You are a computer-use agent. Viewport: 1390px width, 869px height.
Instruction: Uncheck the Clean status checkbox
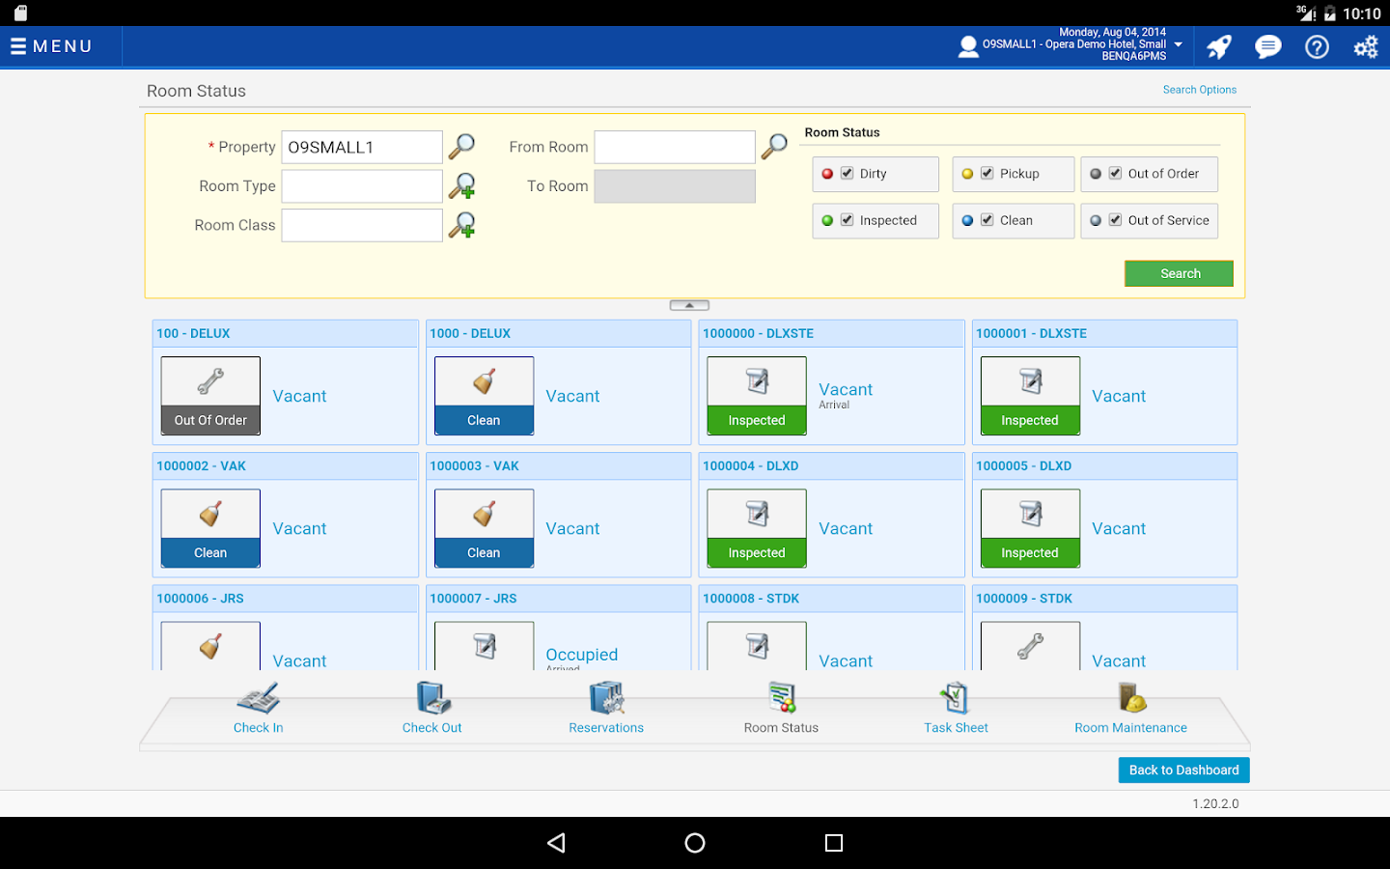(987, 220)
